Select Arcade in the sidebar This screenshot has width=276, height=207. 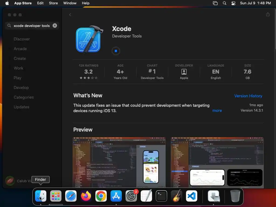pyautogui.click(x=20, y=49)
